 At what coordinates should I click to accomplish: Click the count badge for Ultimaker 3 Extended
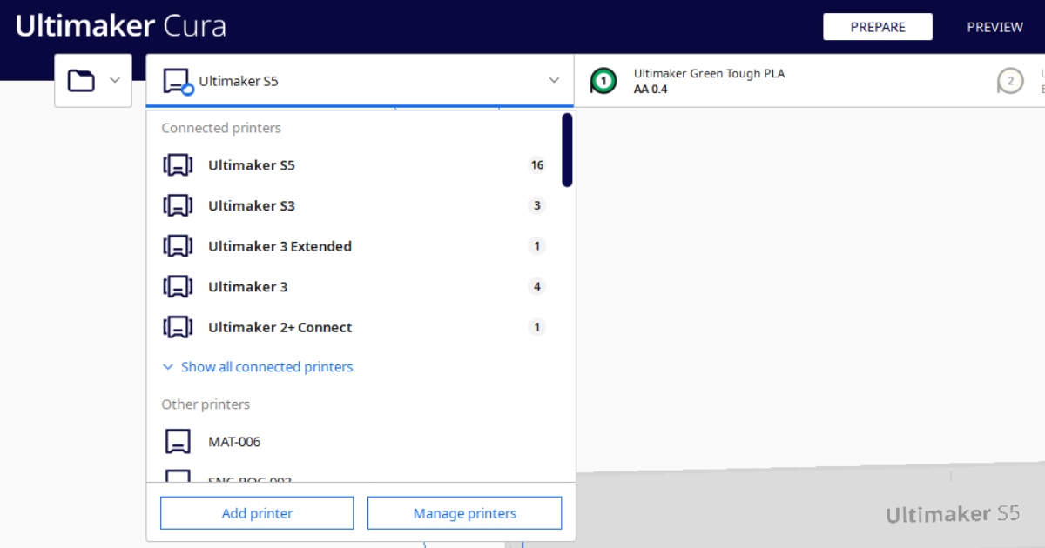click(537, 246)
